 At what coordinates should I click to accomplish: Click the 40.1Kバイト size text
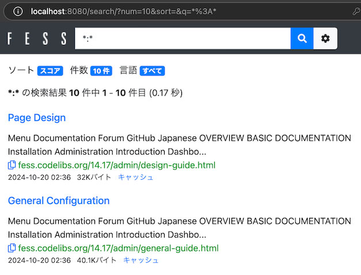point(97,260)
